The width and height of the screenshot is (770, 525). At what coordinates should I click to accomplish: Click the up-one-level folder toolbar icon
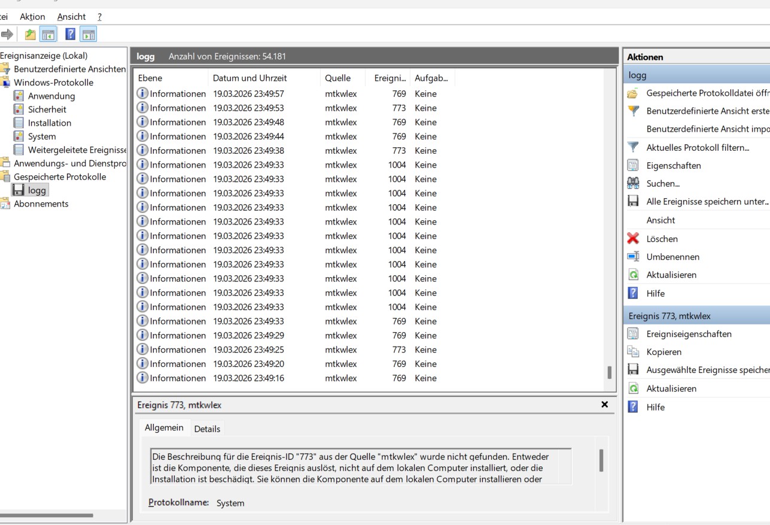pyautogui.click(x=30, y=35)
